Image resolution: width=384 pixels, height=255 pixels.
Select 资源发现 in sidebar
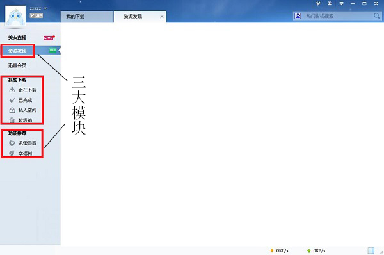tap(17, 51)
